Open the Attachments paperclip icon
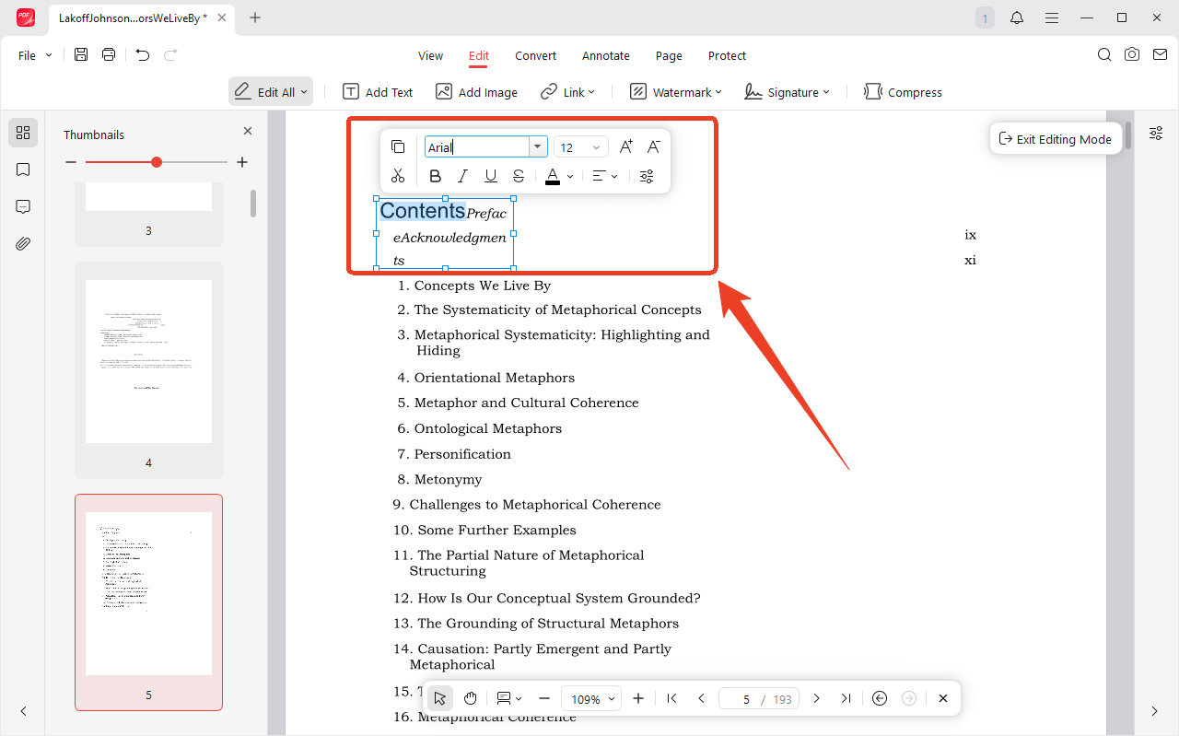The image size is (1179, 736). tap(23, 243)
